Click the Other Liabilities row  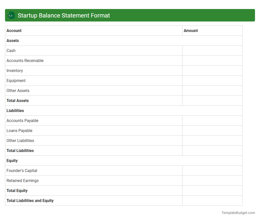pos(20,140)
